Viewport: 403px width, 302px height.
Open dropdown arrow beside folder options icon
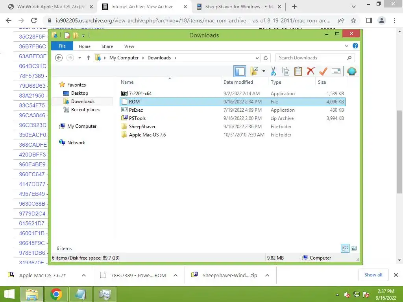[264, 71]
